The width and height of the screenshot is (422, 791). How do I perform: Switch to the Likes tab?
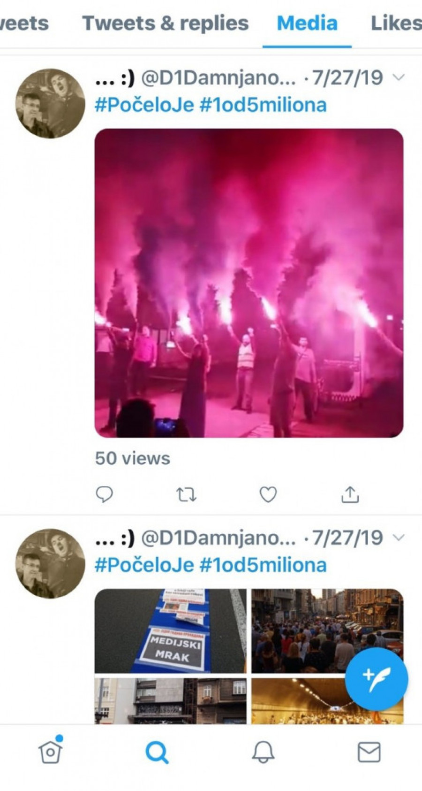tap(396, 23)
